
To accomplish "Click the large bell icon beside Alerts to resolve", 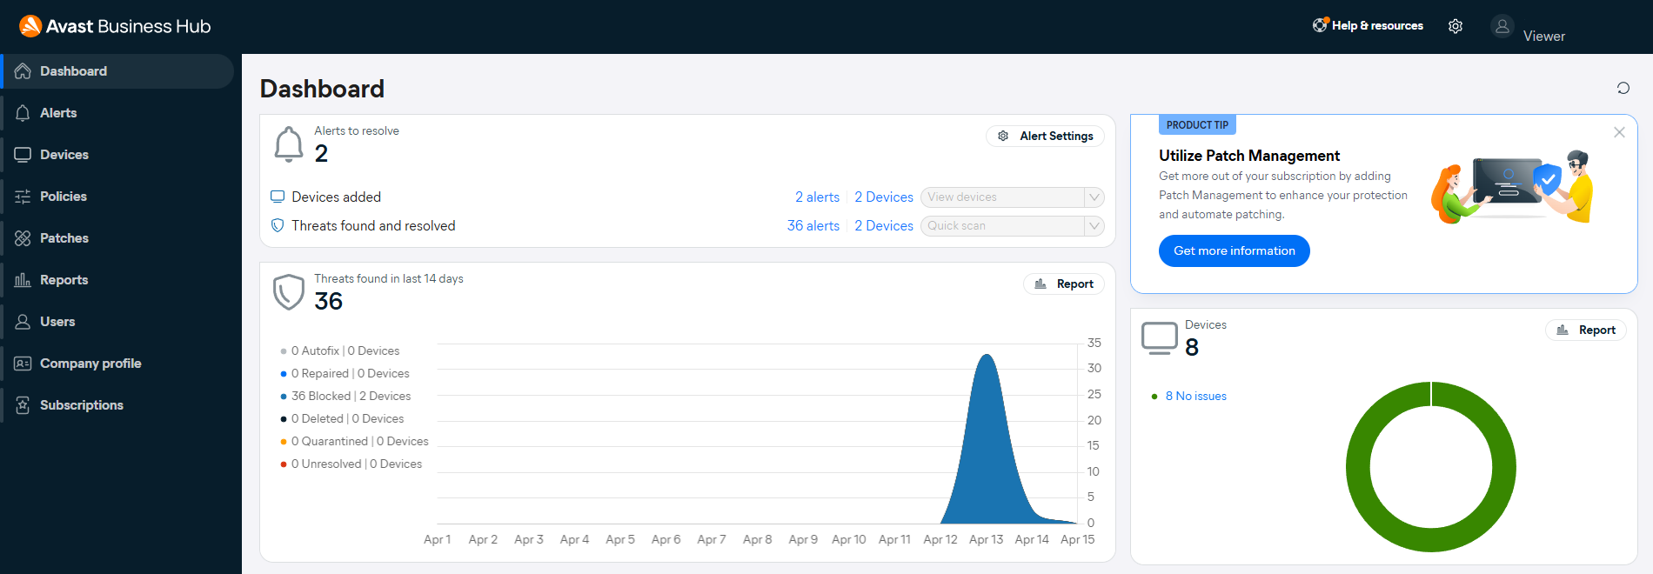I will [x=289, y=144].
